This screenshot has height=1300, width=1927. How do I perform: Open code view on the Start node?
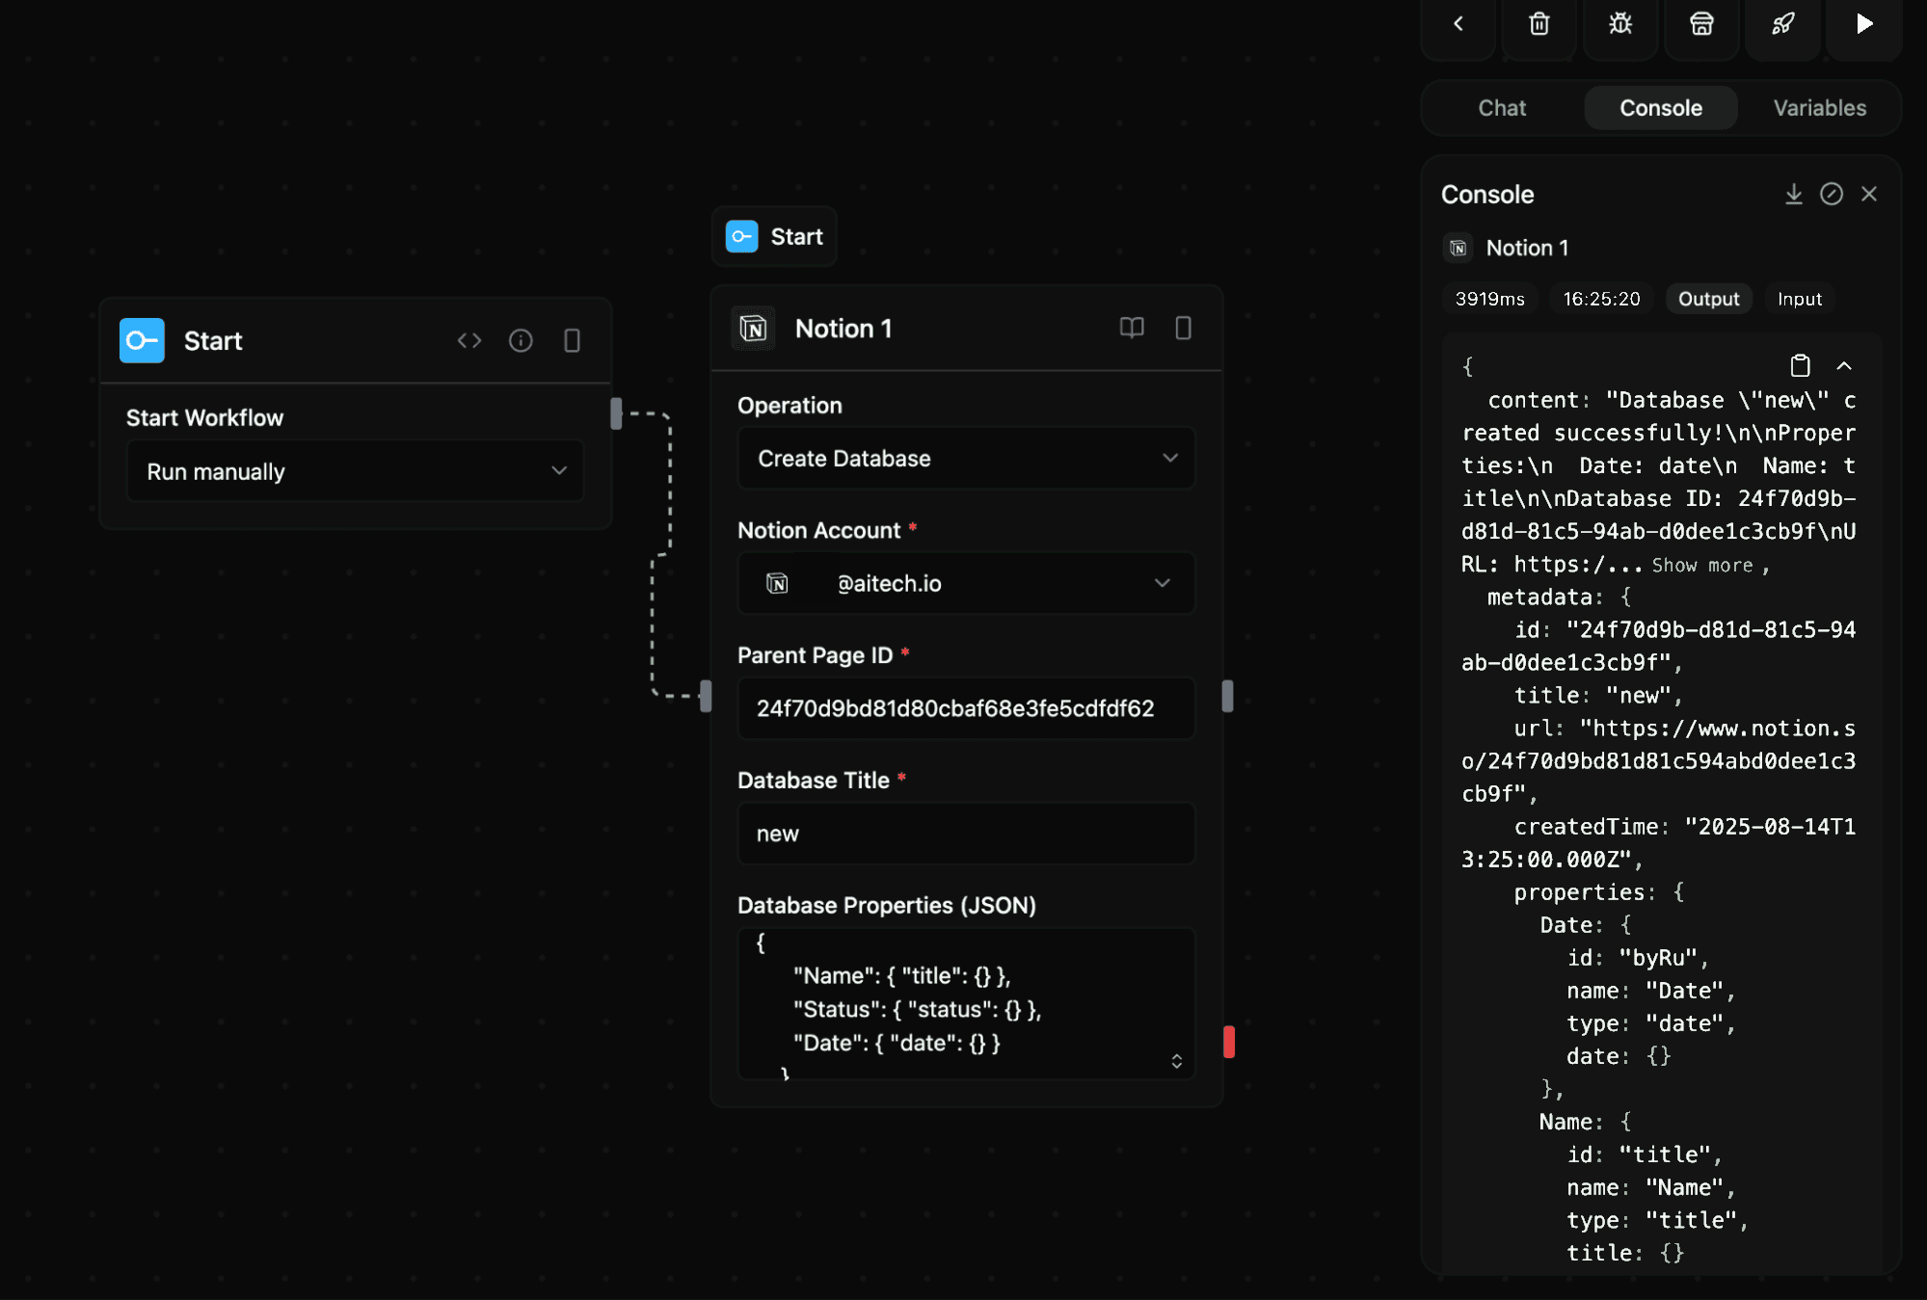pos(469,340)
